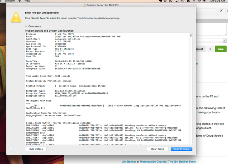This screenshot has height=164, width=228.
Task: Click the search field in the background window toolbar
Action: coord(206,10)
